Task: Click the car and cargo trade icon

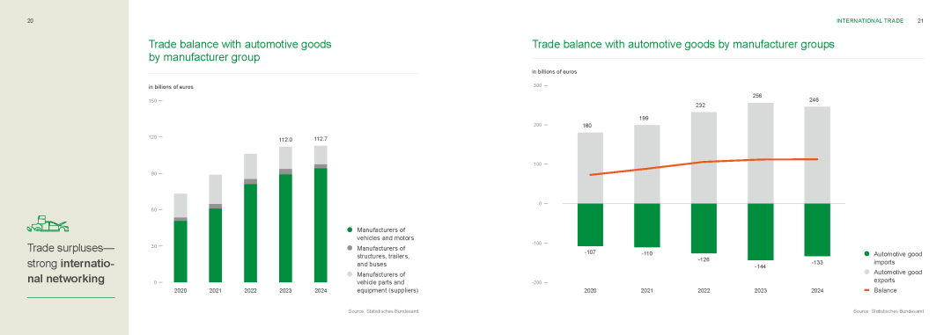Action: (x=48, y=223)
